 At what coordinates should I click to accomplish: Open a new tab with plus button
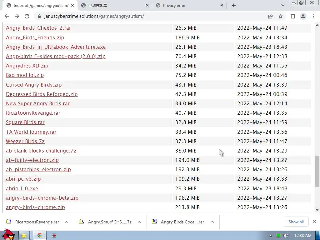(x=234, y=5)
